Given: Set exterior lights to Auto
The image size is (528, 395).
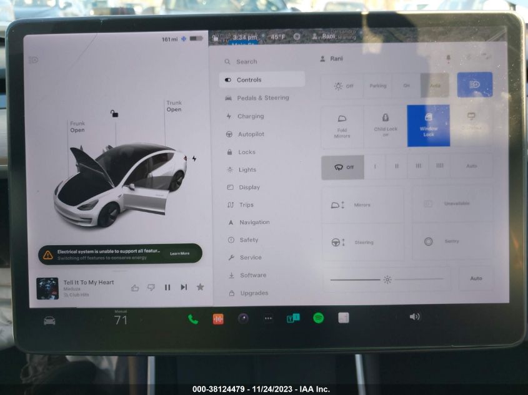Looking at the screenshot, I should [435, 85].
